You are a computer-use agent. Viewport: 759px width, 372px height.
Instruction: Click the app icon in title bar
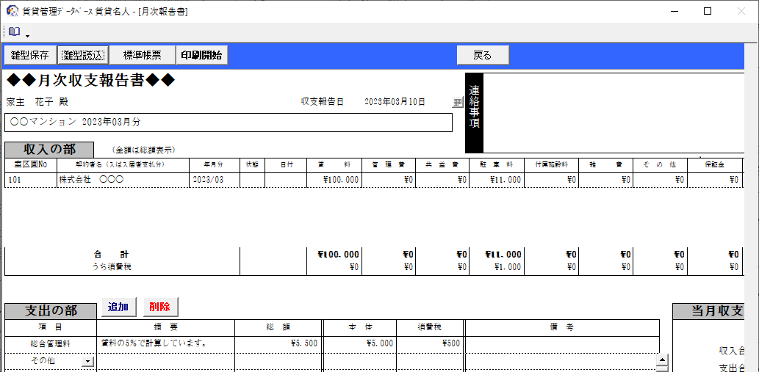pyautogui.click(x=12, y=11)
